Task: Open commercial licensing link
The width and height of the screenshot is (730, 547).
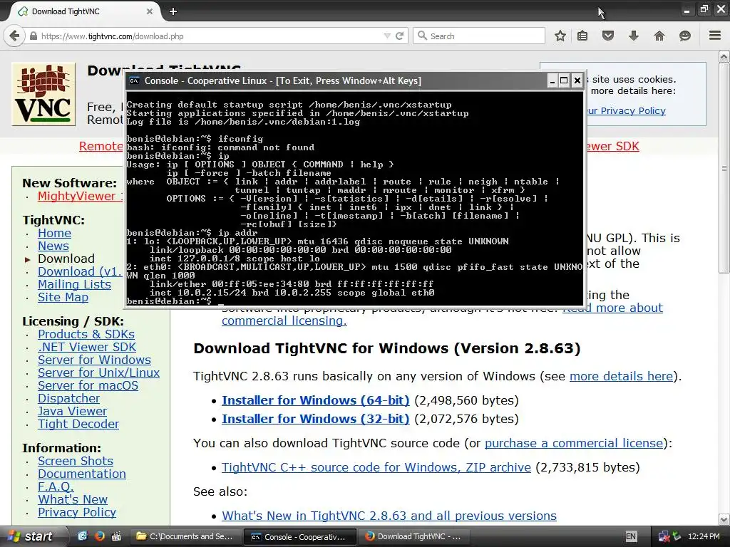Action: 284,321
